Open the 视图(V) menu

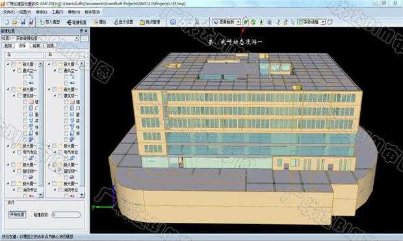coord(25,12)
